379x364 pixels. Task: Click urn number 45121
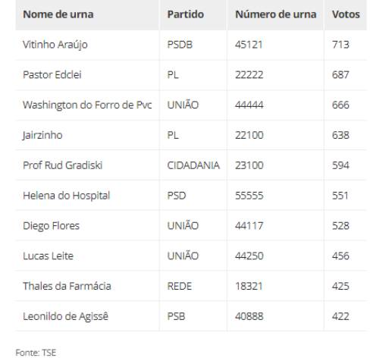pos(249,45)
